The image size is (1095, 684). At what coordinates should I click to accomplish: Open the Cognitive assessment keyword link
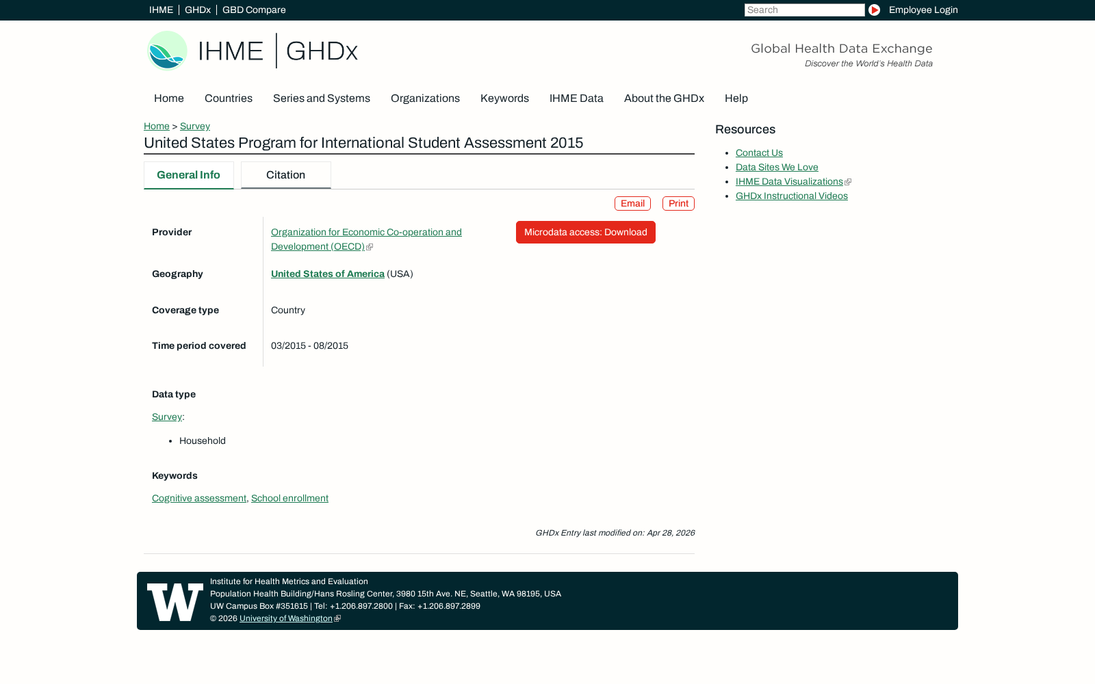click(199, 499)
